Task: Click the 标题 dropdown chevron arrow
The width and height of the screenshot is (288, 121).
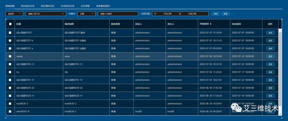Action: click(x=93, y=14)
